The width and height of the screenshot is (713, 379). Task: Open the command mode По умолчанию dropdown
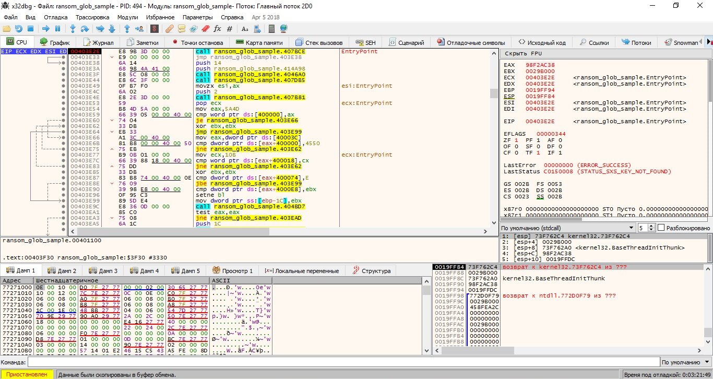coord(685,362)
